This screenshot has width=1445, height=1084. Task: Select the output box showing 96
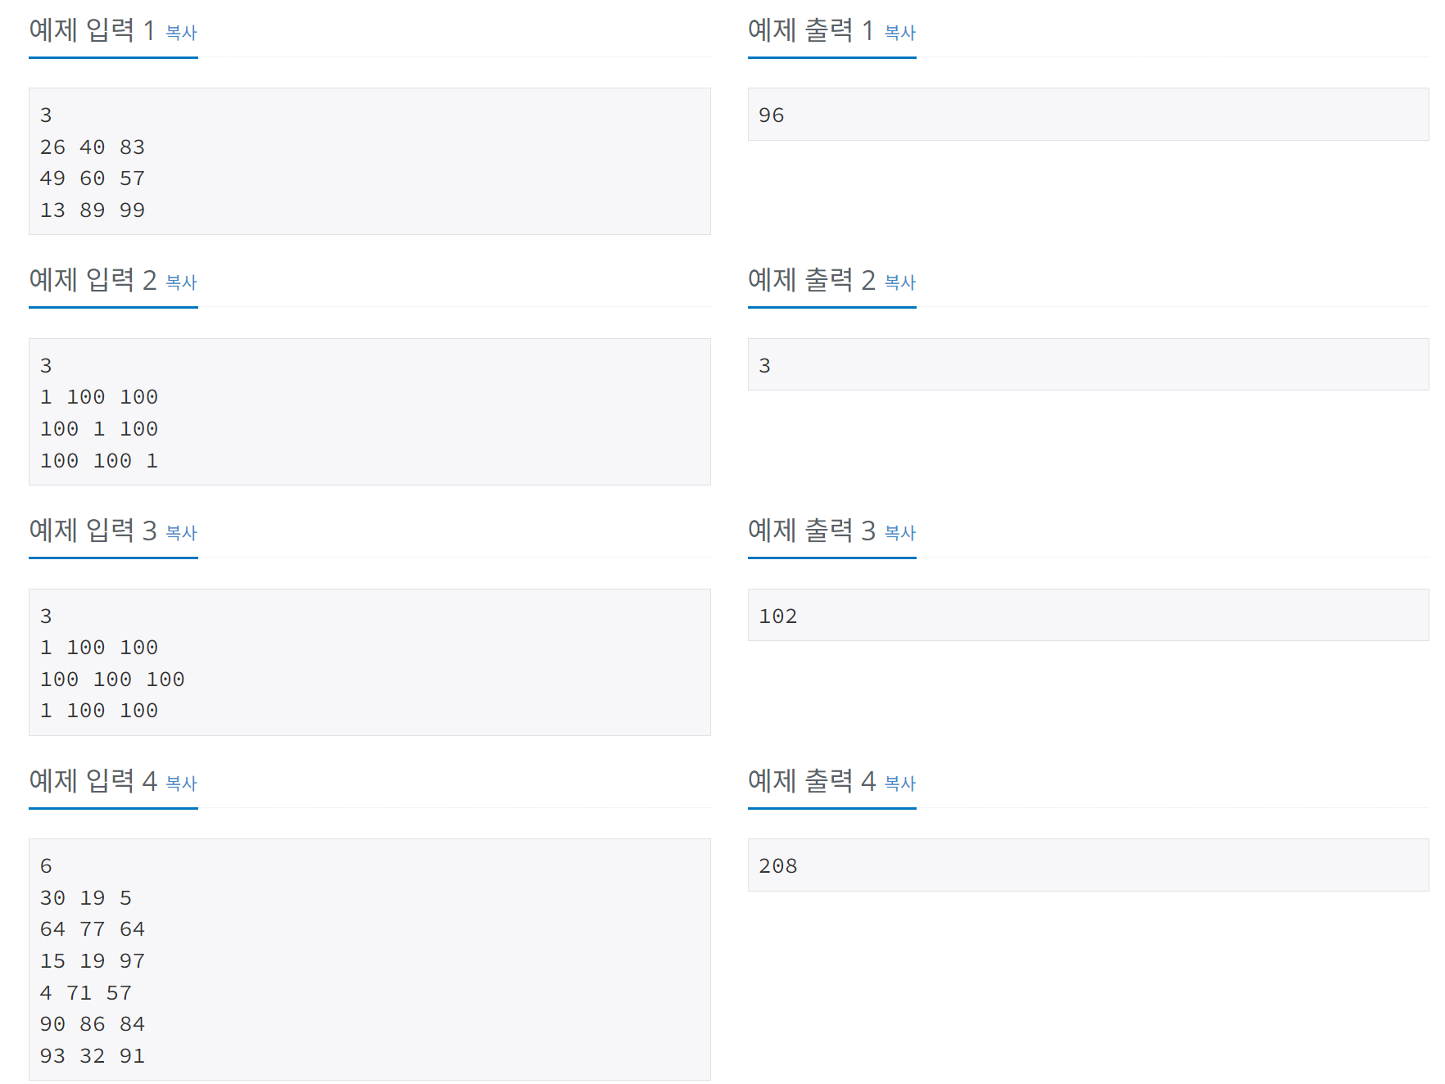click(1088, 114)
